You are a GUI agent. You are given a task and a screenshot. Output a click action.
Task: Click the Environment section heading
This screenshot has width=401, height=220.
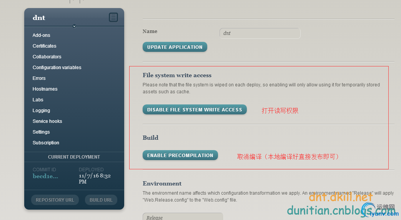coord(162,184)
